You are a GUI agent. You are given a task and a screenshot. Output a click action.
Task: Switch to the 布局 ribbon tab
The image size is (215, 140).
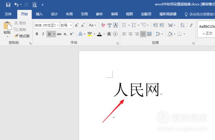coord(69,14)
